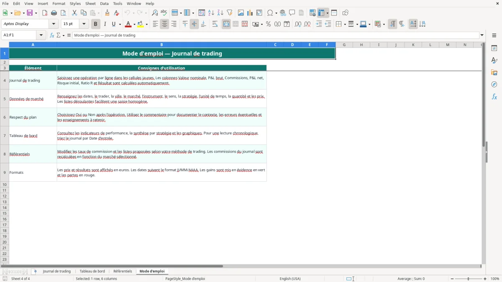This screenshot has height=282, width=502.
Task: Click the Merge and center cells icon
Action: click(226, 24)
